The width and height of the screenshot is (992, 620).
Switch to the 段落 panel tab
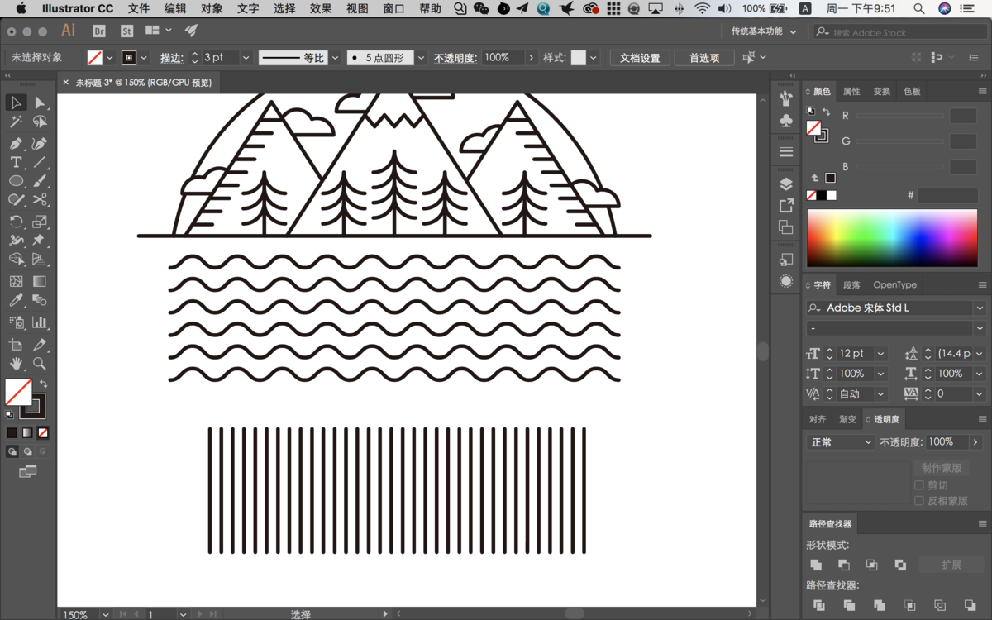(851, 285)
